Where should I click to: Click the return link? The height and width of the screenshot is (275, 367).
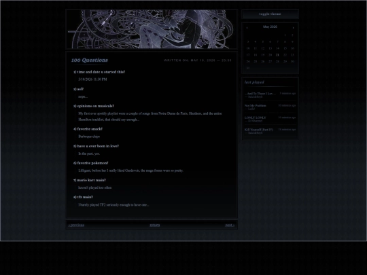(x=155, y=225)
